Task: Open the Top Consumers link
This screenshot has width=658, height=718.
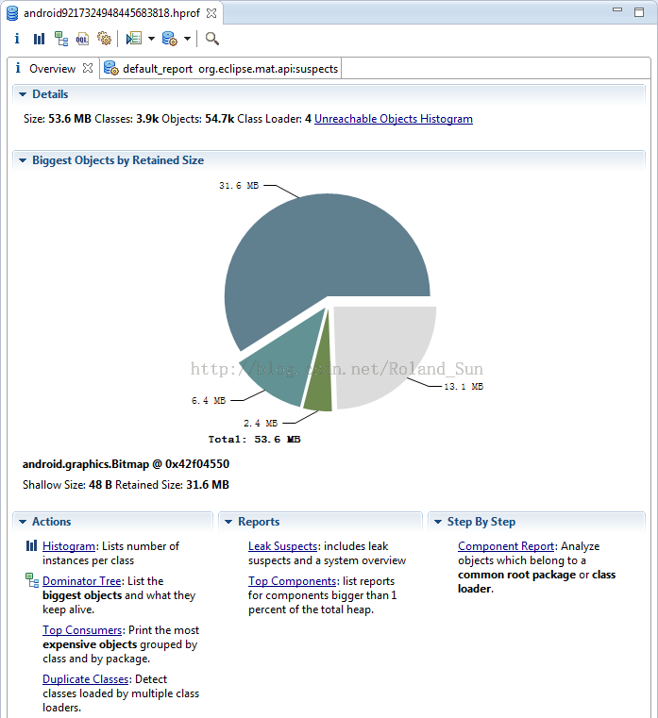Action: coord(82,630)
